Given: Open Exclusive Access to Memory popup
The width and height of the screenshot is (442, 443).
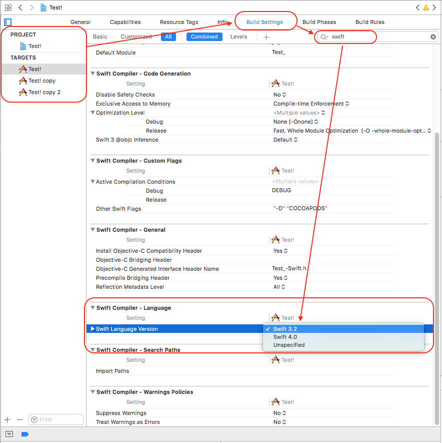Looking at the screenshot, I should pos(311,104).
